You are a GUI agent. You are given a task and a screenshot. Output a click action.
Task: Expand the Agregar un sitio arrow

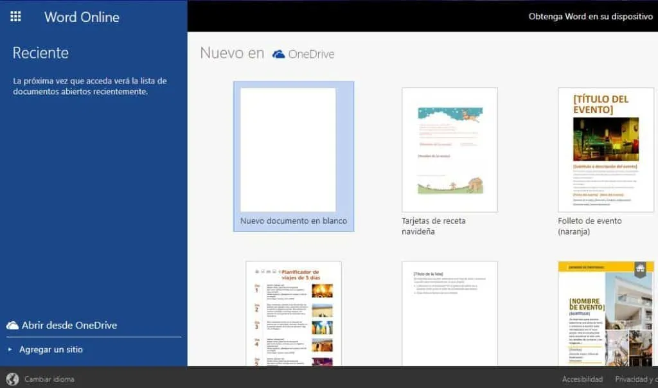click(10, 349)
